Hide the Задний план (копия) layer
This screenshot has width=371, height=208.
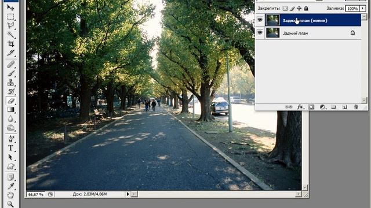click(260, 20)
